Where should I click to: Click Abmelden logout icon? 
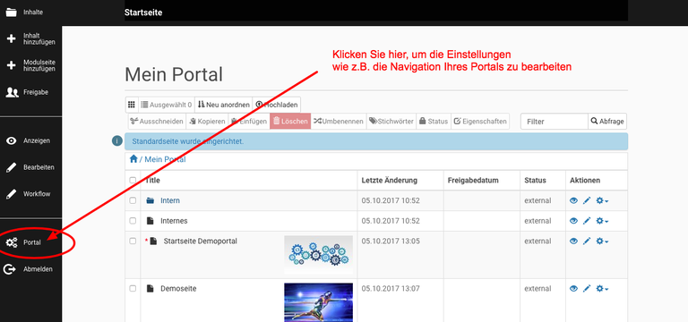click(9, 269)
